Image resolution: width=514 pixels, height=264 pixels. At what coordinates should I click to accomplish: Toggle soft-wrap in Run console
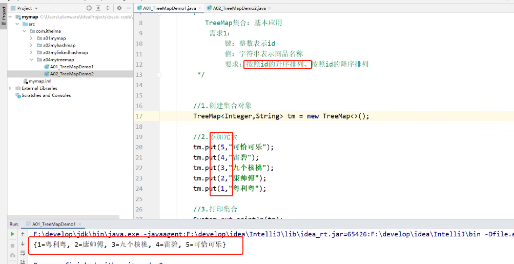tap(23, 253)
